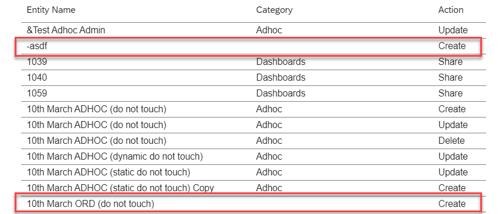Click the Entity Name column header
Image resolution: width=499 pixels, height=214 pixels.
51,10
